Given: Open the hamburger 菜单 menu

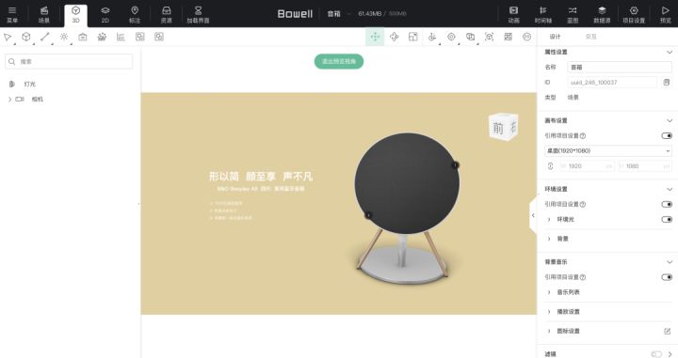Looking at the screenshot, I should (x=12, y=14).
